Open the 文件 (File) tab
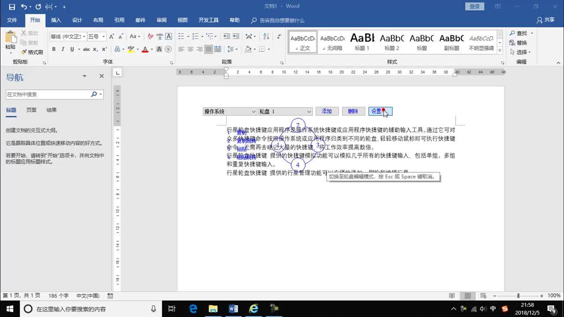This screenshot has width=564, height=317. [x=12, y=20]
